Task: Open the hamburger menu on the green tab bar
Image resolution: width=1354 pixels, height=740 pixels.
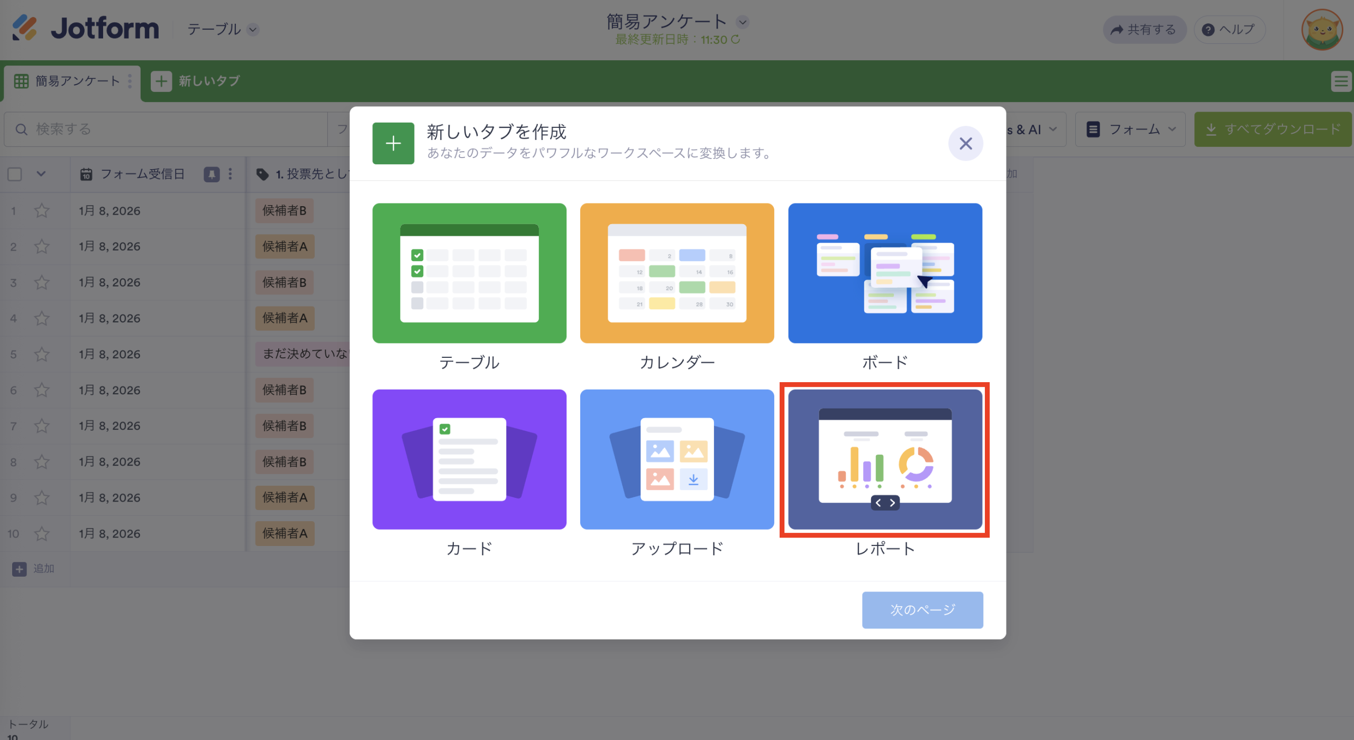Action: [1341, 80]
